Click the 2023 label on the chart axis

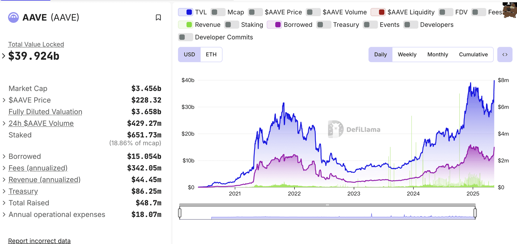354,194
